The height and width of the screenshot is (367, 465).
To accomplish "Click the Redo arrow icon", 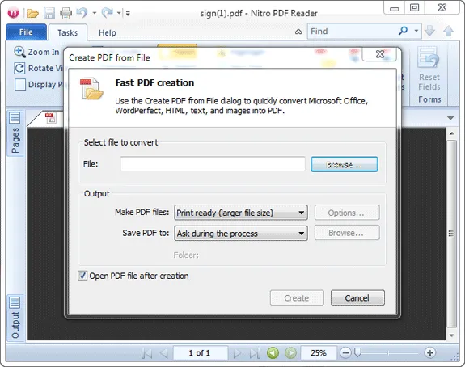I will point(107,12).
